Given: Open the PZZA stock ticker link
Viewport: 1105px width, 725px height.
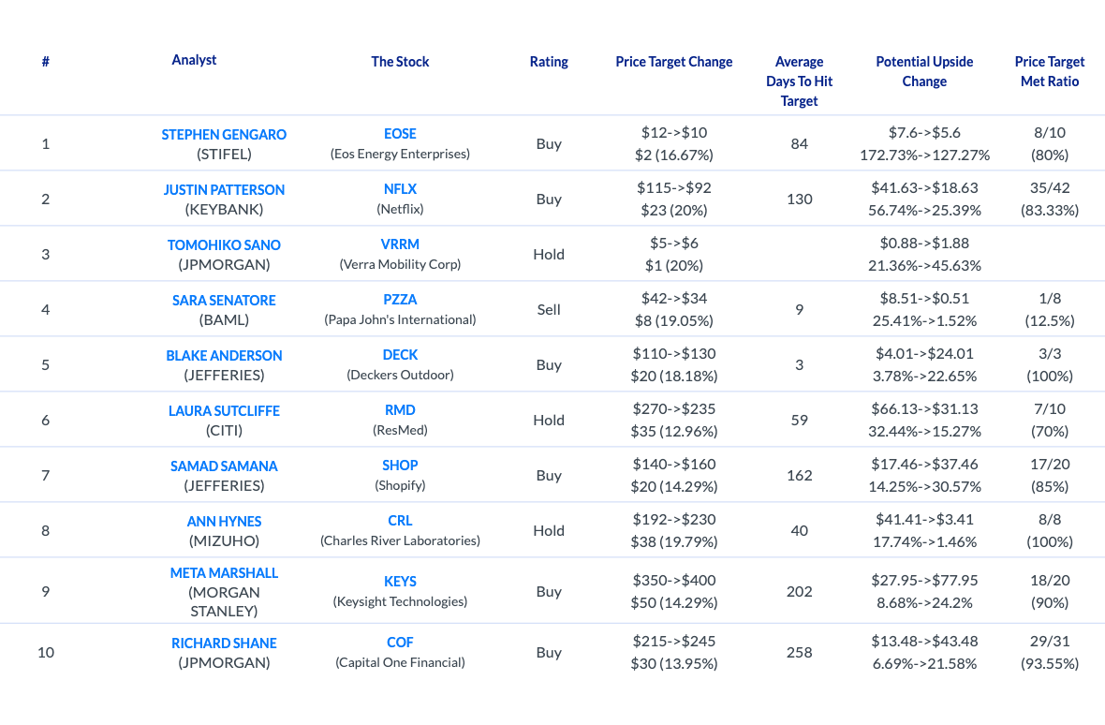Looking at the screenshot, I should [x=400, y=300].
